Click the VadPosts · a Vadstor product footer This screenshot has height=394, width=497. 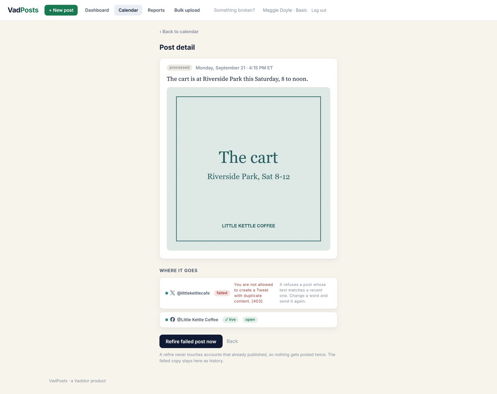click(77, 381)
